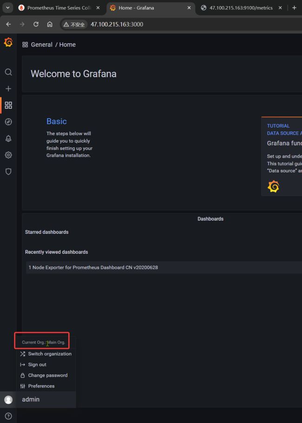Open the Explore compass icon

pos(8,122)
